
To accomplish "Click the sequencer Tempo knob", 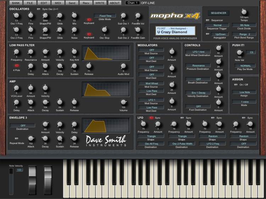I will tap(244, 12).
